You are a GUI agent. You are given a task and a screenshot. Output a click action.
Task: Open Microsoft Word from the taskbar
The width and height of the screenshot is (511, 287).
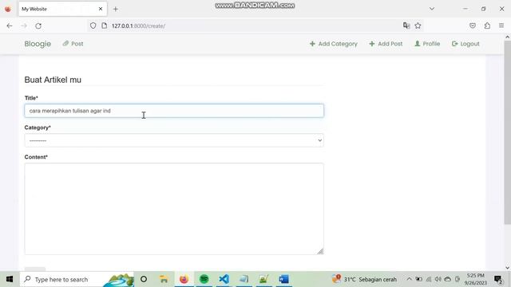click(284, 279)
